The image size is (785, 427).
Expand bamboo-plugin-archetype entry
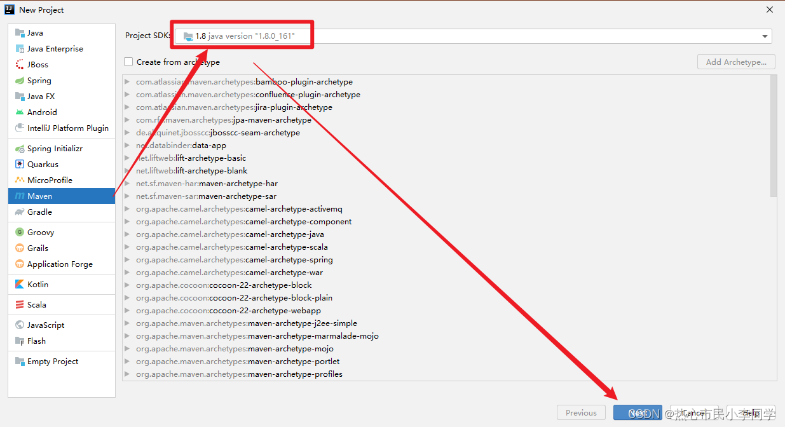(128, 82)
